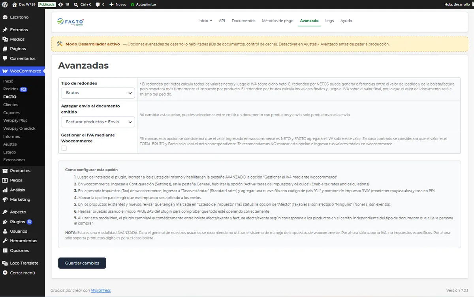474x297 pixels.
Task: Open WooCommerce Estado submenu
Action: tap(9, 152)
